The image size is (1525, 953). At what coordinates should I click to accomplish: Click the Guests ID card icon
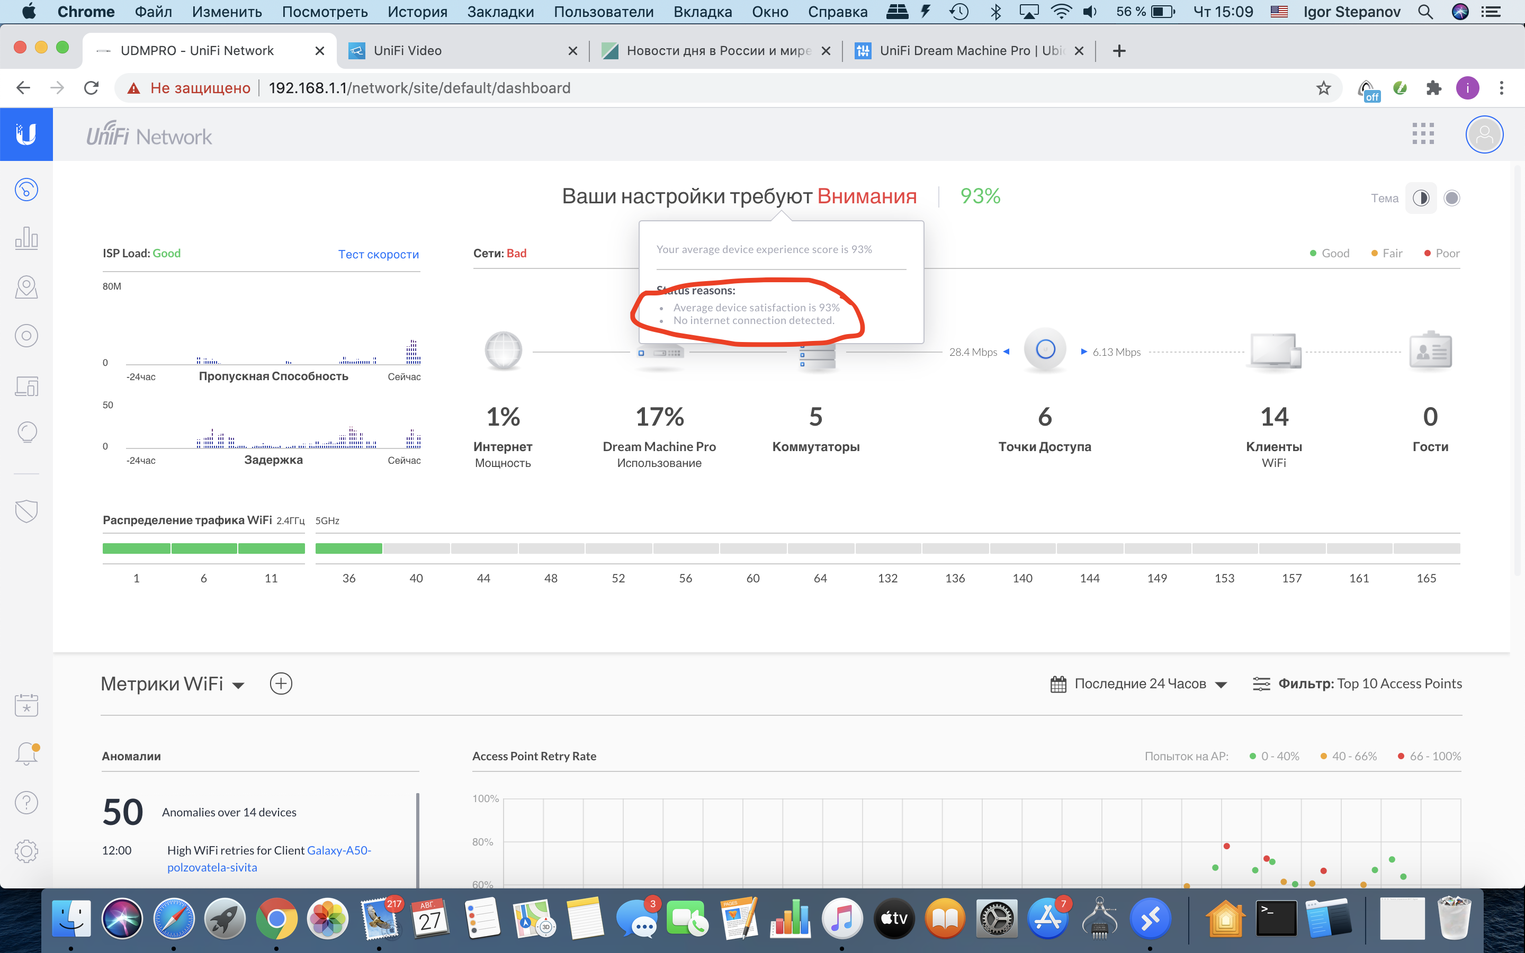click(x=1430, y=350)
